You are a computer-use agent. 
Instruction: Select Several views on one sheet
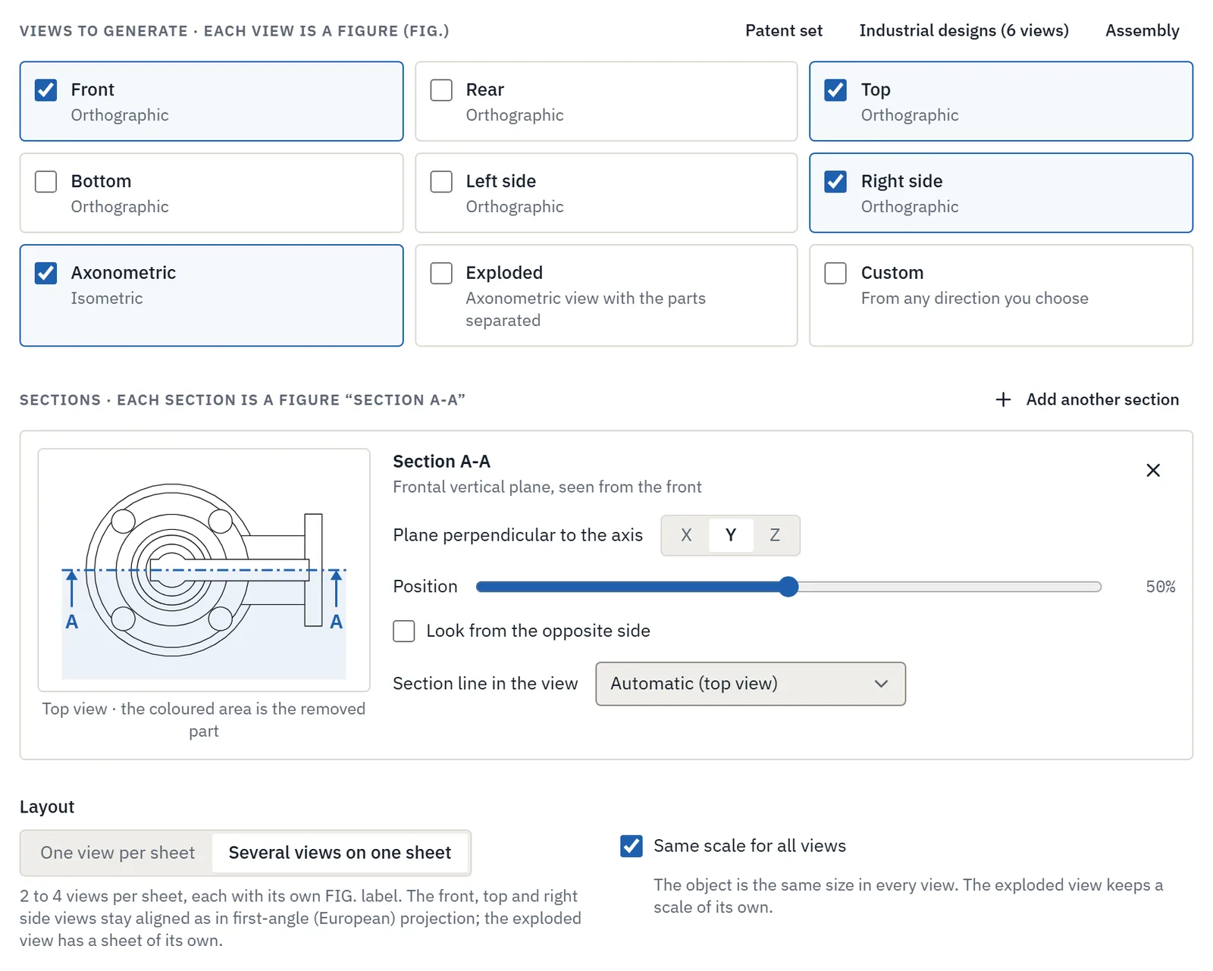[340, 853]
